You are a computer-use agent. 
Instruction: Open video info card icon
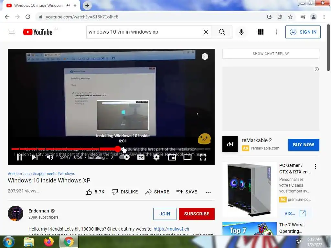click(x=205, y=57)
